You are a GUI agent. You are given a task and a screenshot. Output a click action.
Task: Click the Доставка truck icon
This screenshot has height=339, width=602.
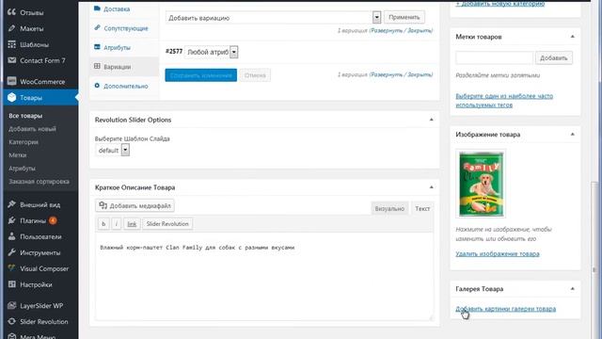97,8
